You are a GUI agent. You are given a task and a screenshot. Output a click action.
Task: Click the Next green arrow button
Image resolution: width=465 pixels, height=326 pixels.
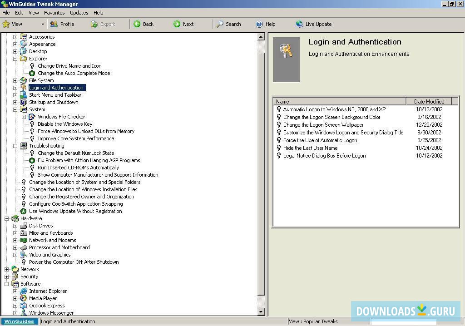click(x=183, y=24)
